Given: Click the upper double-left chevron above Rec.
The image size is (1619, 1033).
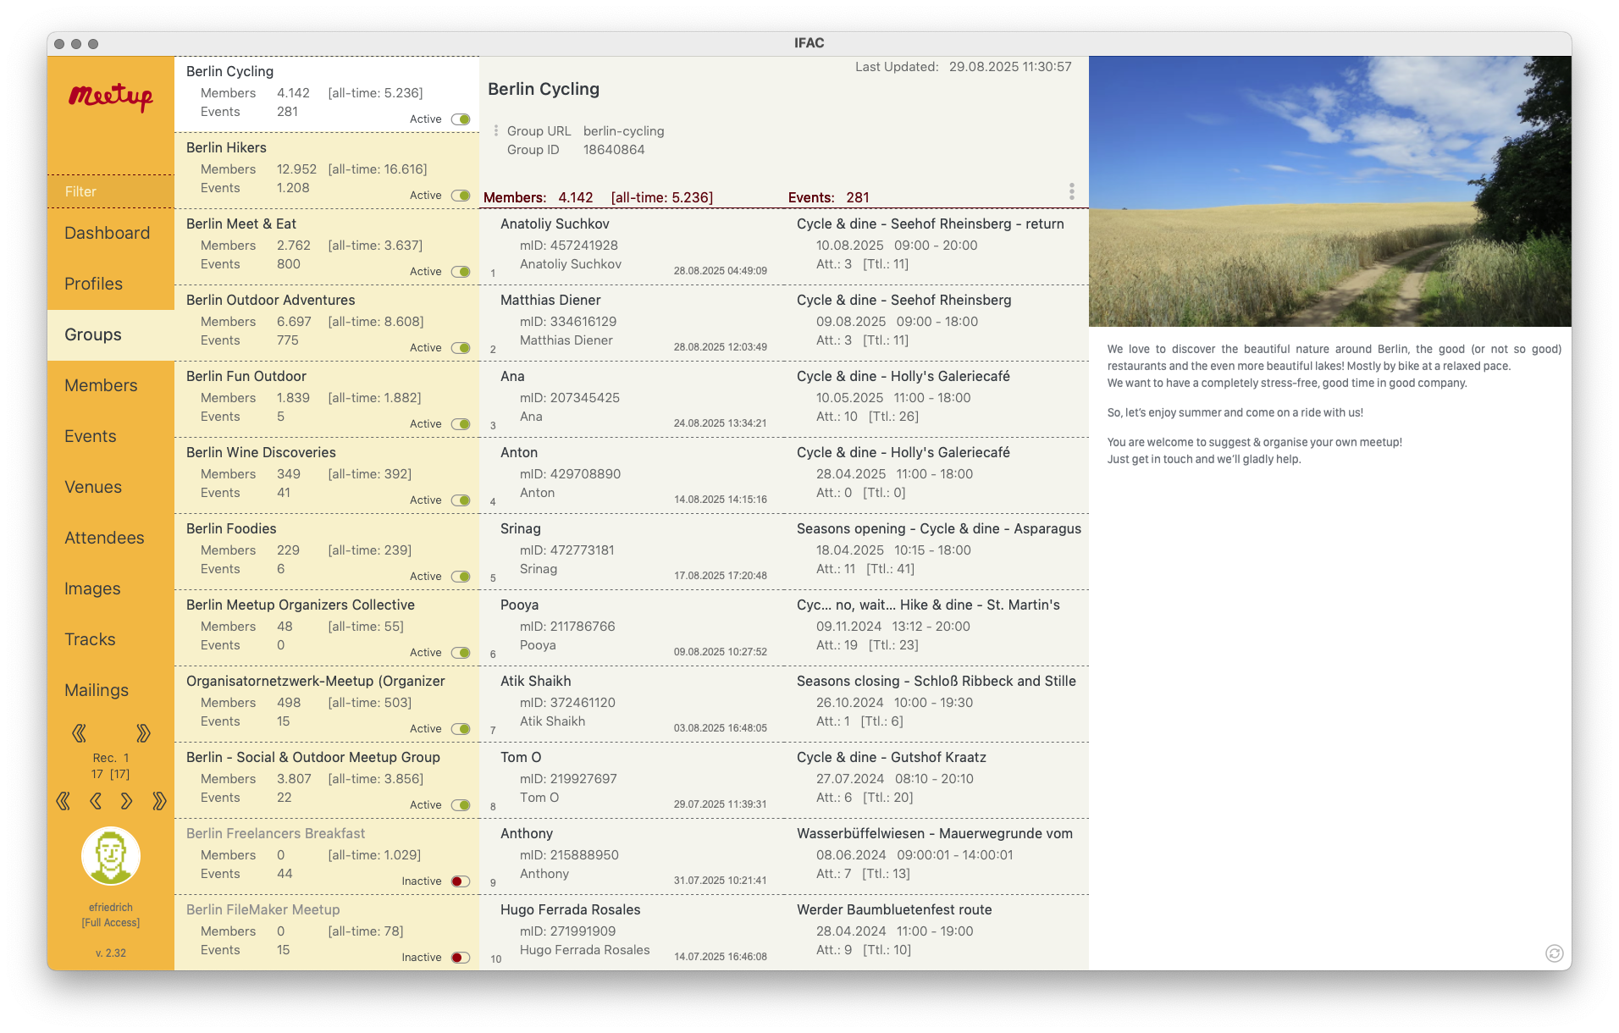Looking at the screenshot, I should click(79, 733).
